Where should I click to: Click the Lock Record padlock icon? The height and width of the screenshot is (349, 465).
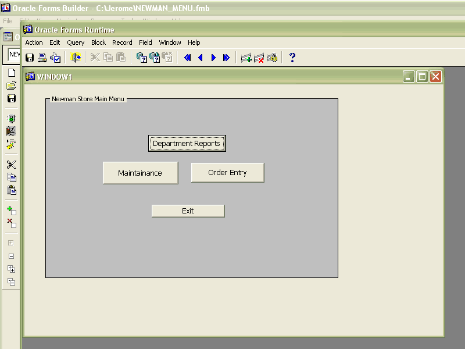(x=272, y=58)
